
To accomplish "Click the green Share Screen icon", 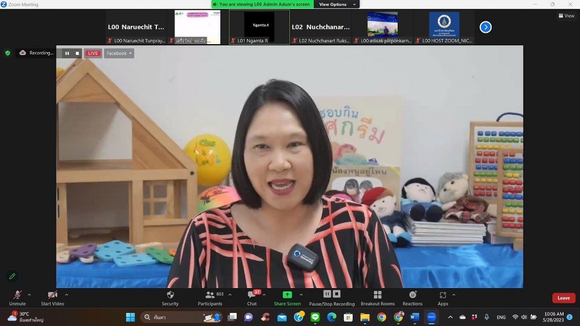I will (287, 295).
